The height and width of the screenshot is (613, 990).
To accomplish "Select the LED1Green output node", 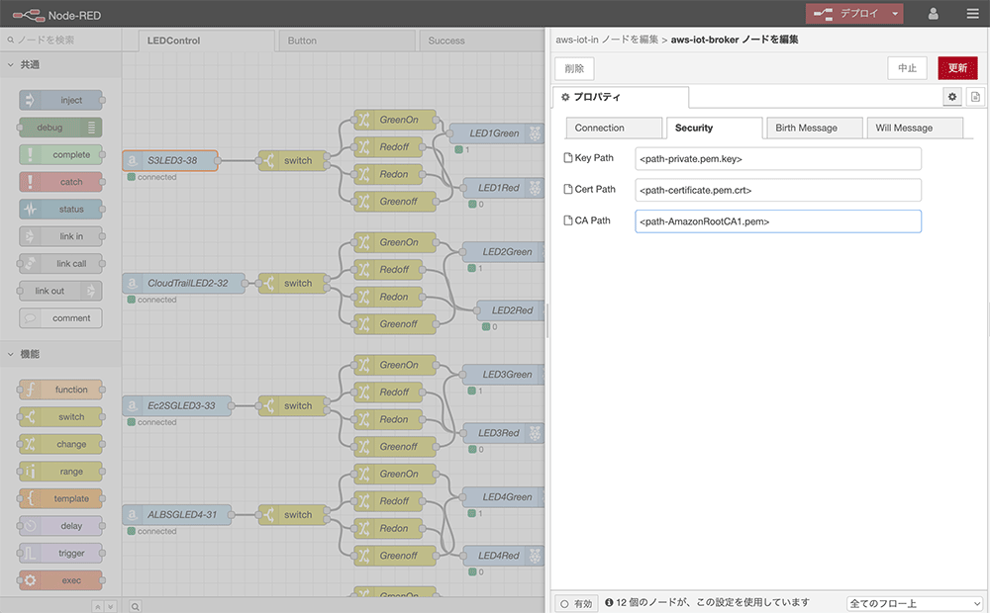I will click(495, 133).
